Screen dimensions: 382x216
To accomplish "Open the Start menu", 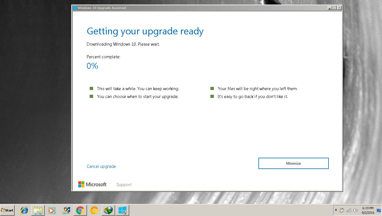I will click(x=7, y=210).
